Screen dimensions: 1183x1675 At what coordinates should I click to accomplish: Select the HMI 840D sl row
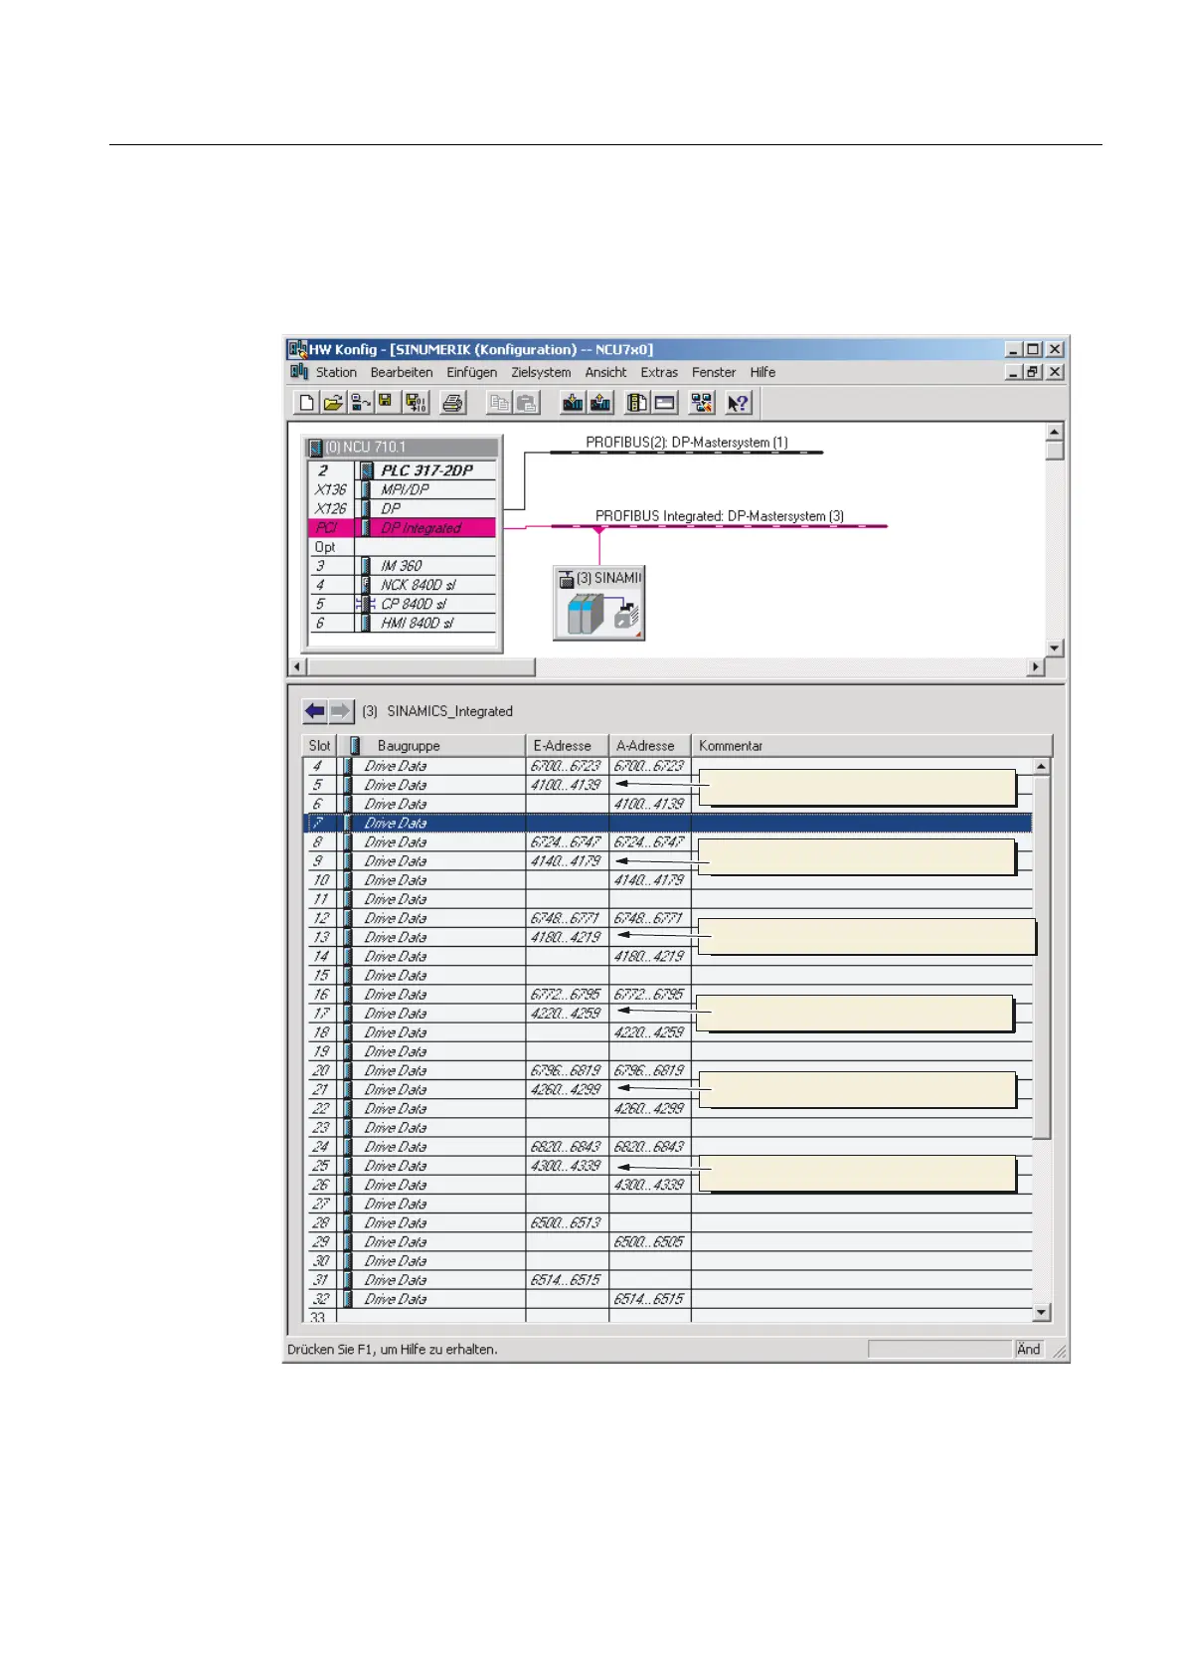[403, 623]
